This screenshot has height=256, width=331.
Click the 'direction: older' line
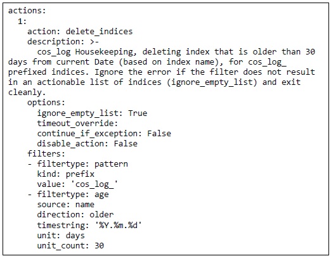point(75,215)
